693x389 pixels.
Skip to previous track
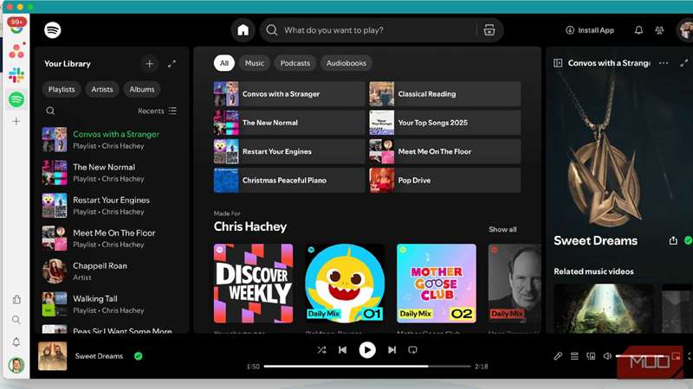click(342, 350)
